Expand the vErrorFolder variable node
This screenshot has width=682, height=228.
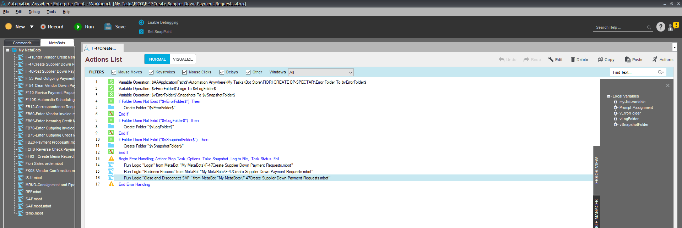coord(615,113)
